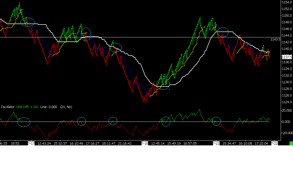
Task: Click the 15:34:47 time axis label
Action: tap(229, 144)
